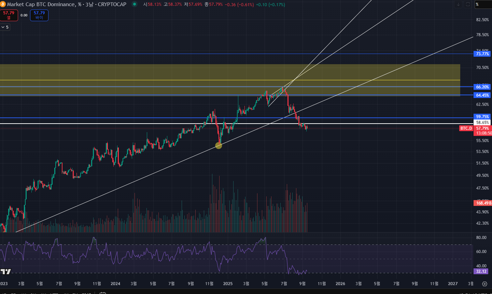The height and width of the screenshot is (294, 492).
Task: Toggle fullscreen chart frame icon
Action: coord(468,4)
